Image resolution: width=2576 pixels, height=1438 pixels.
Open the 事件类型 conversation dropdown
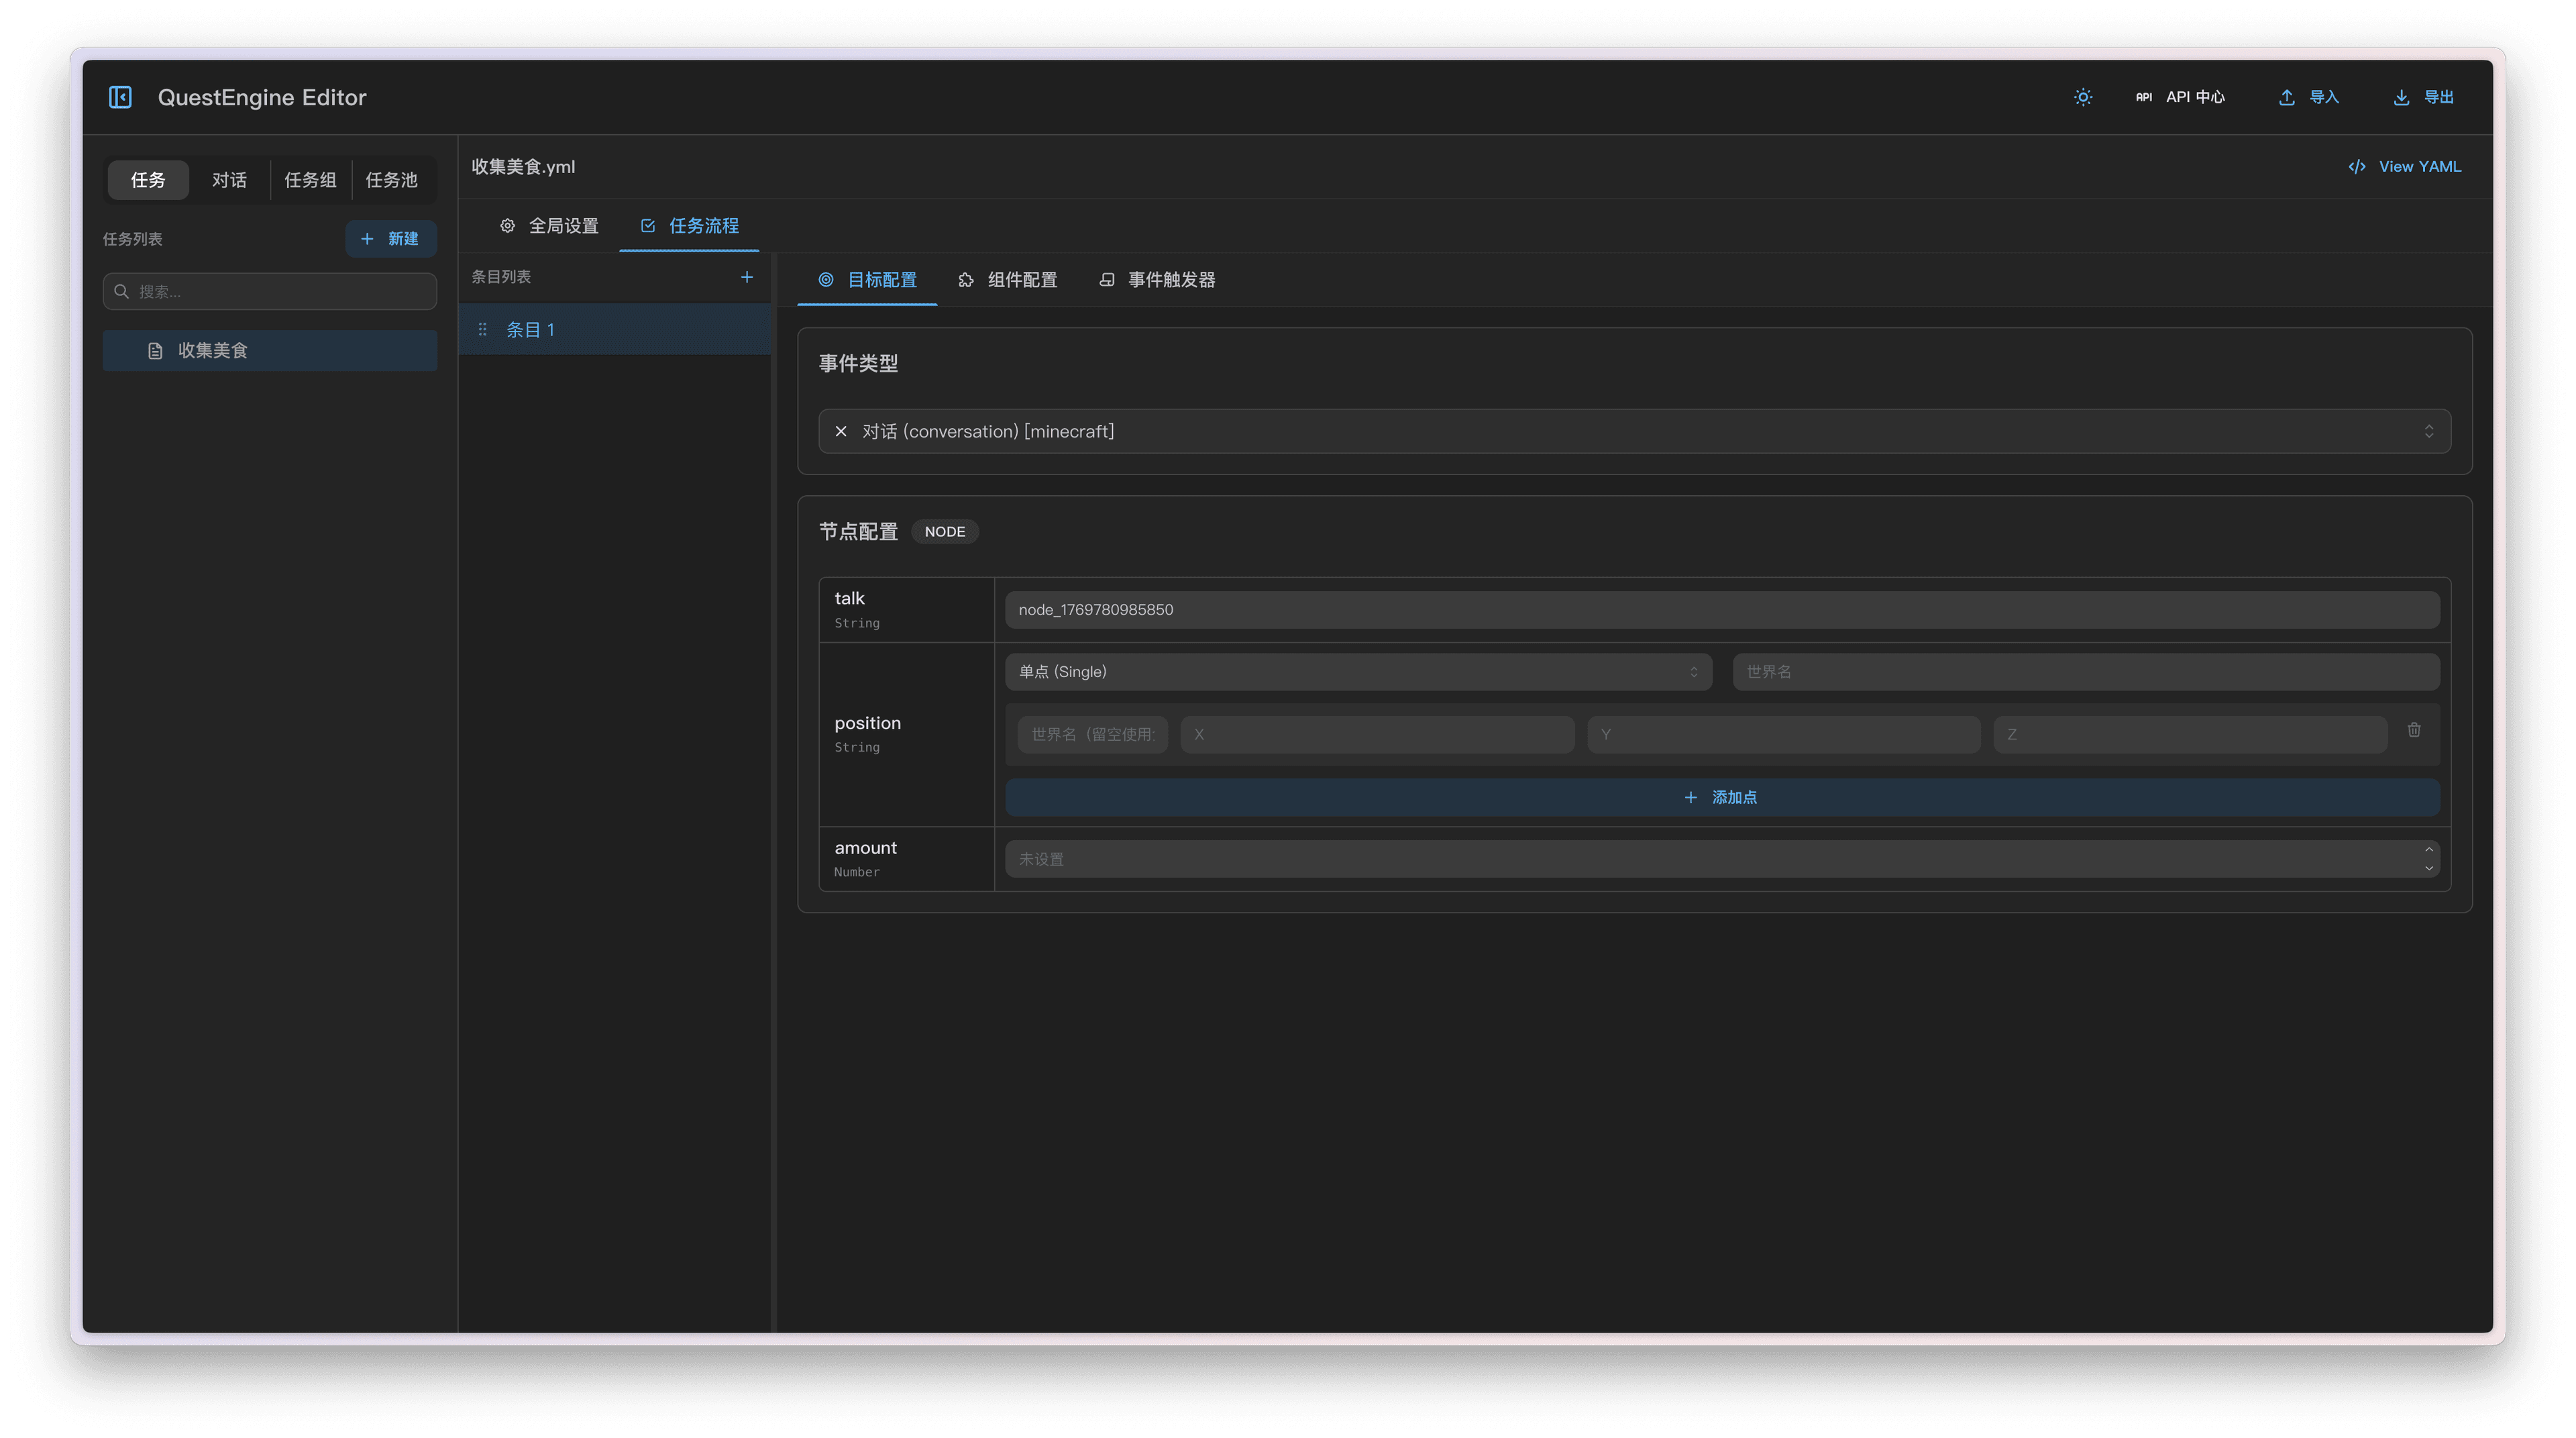tap(1640, 431)
